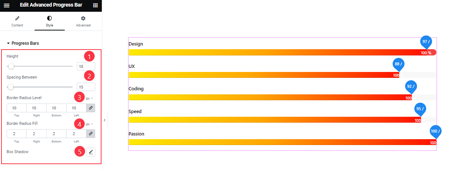Open the widgets grid icon
This screenshot has width=450, height=170.
pos(95,6)
